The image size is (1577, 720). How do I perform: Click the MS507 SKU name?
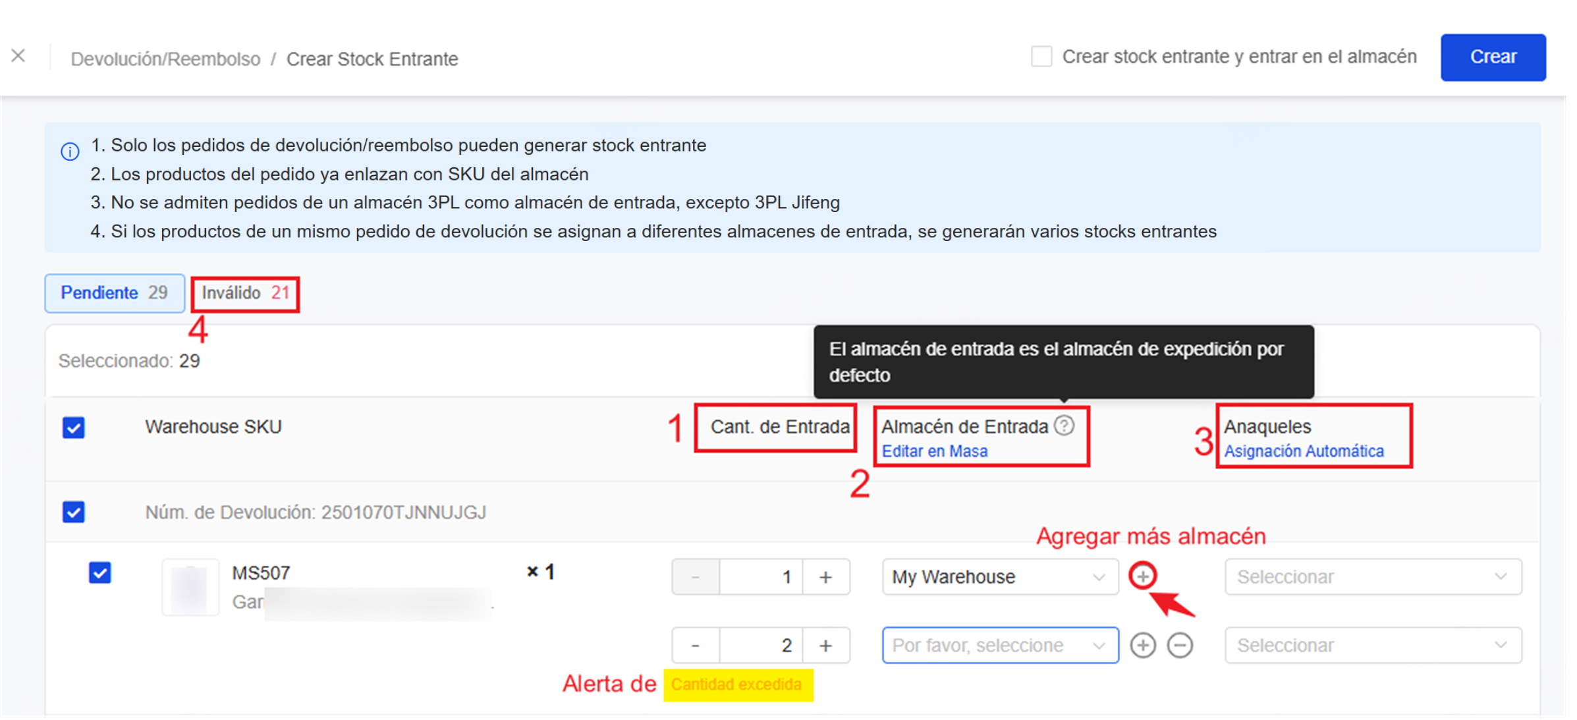(x=261, y=573)
